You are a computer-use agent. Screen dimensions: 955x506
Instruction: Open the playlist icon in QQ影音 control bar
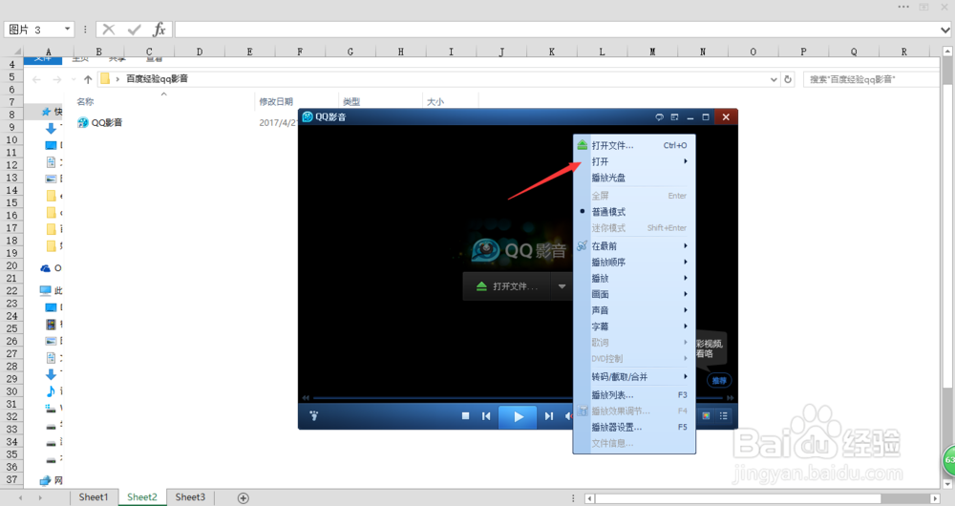724,416
